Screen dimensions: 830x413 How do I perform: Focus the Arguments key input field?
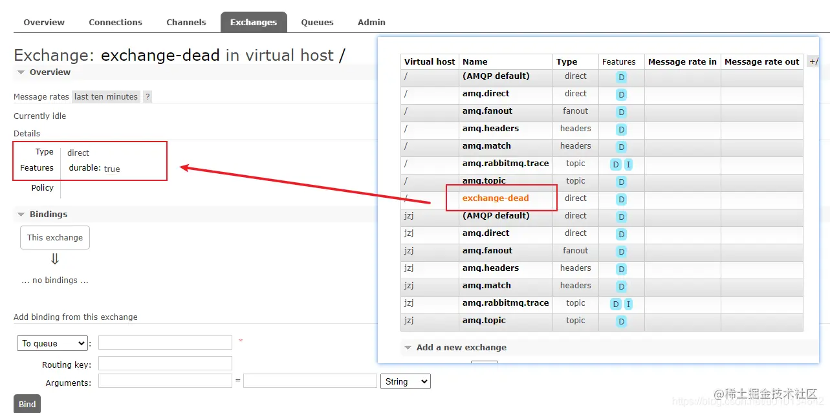point(165,381)
